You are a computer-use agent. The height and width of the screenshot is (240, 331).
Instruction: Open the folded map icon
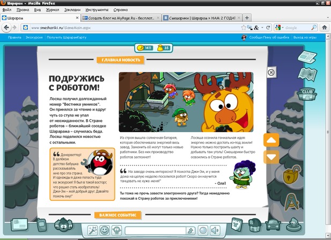tap(307, 74)
